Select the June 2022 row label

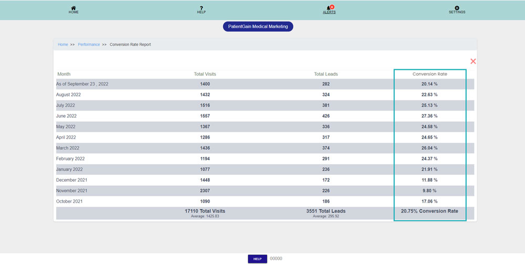(66, 116)
